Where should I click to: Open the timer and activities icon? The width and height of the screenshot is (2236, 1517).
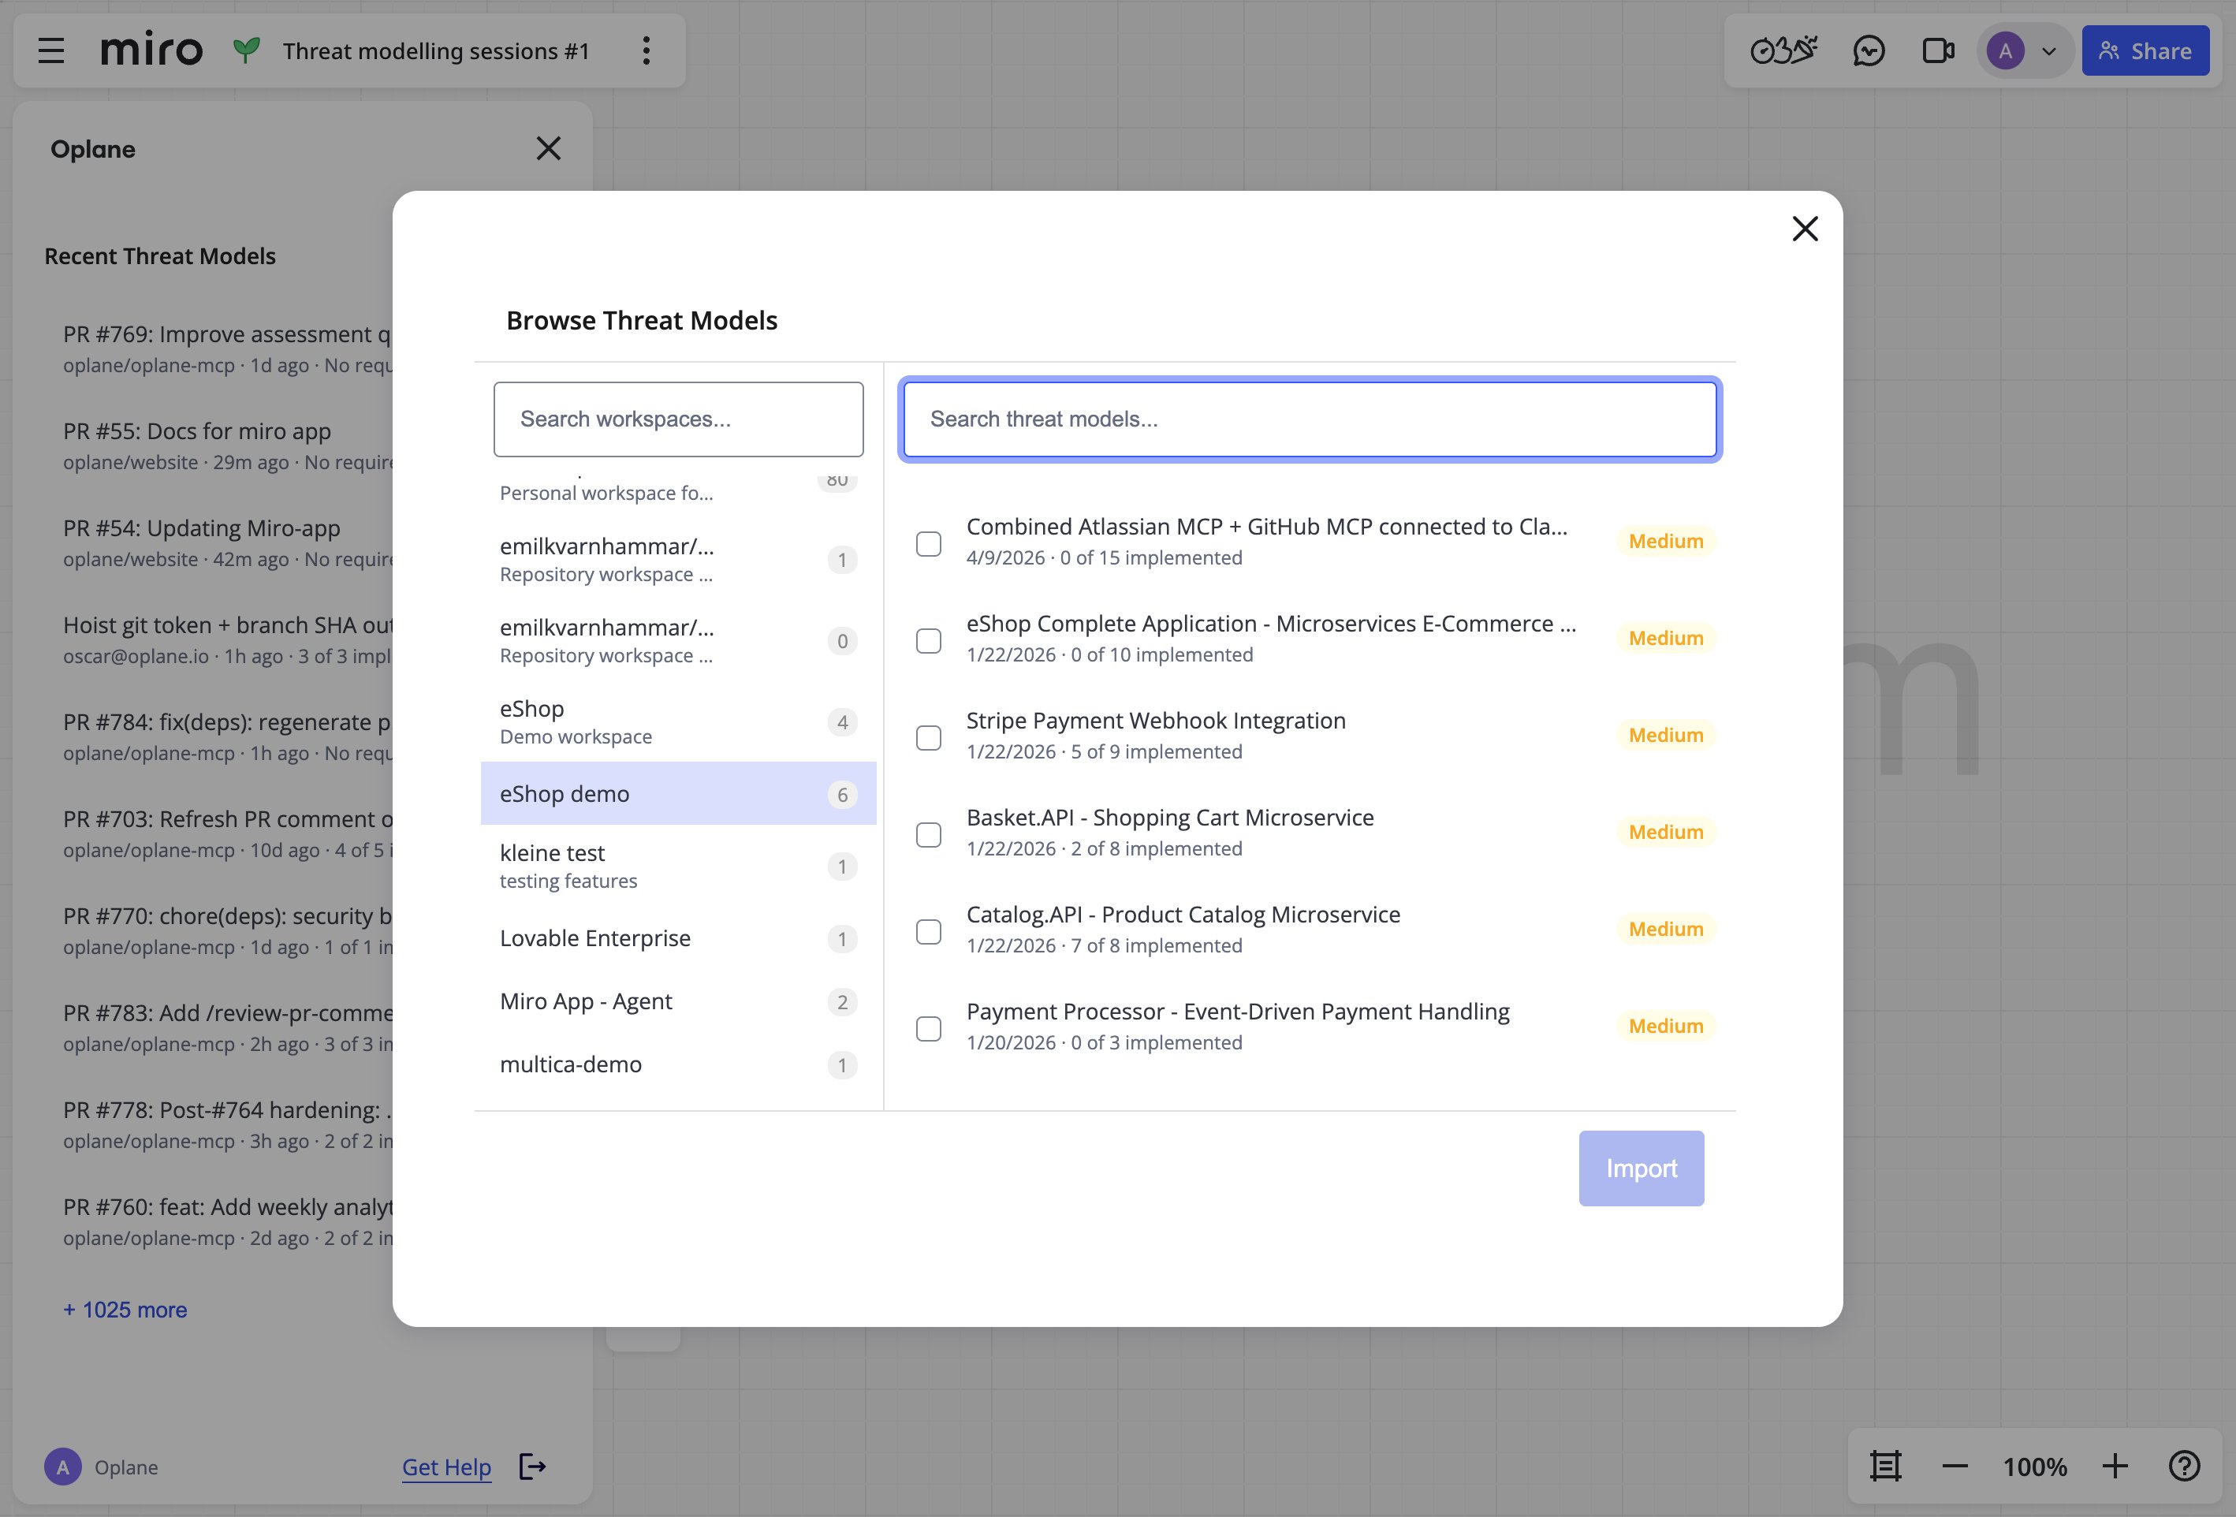pos(1783,51)
